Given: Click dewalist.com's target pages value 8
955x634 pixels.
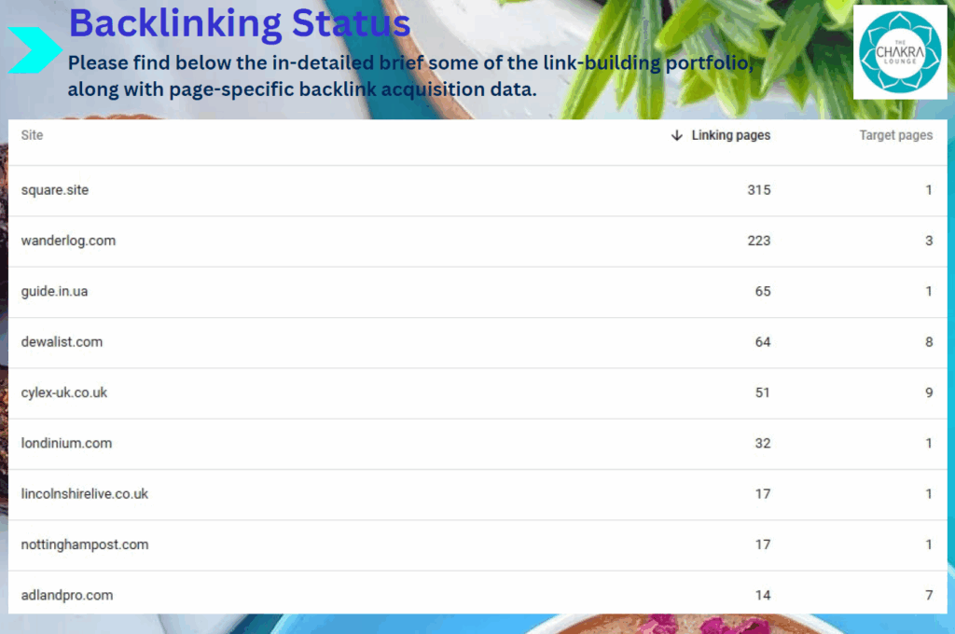Looking at the screenshot, I should coord(929,341).
